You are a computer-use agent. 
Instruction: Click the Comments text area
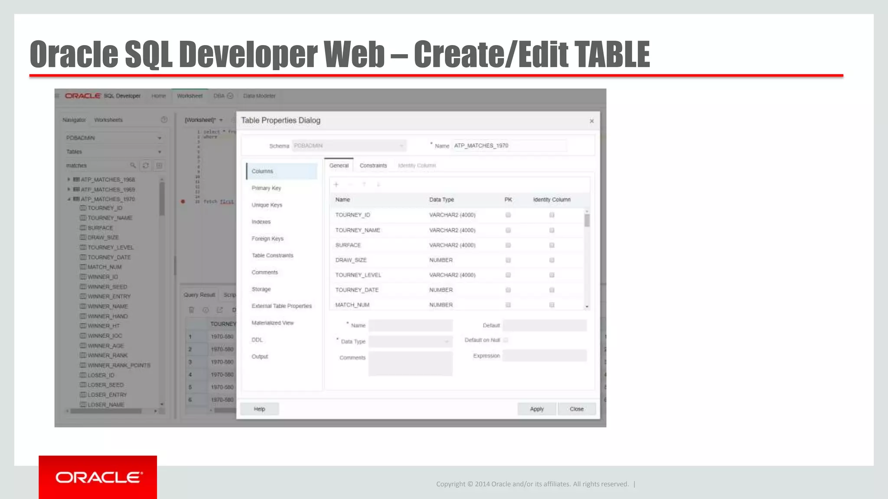(x=410, y=363)
